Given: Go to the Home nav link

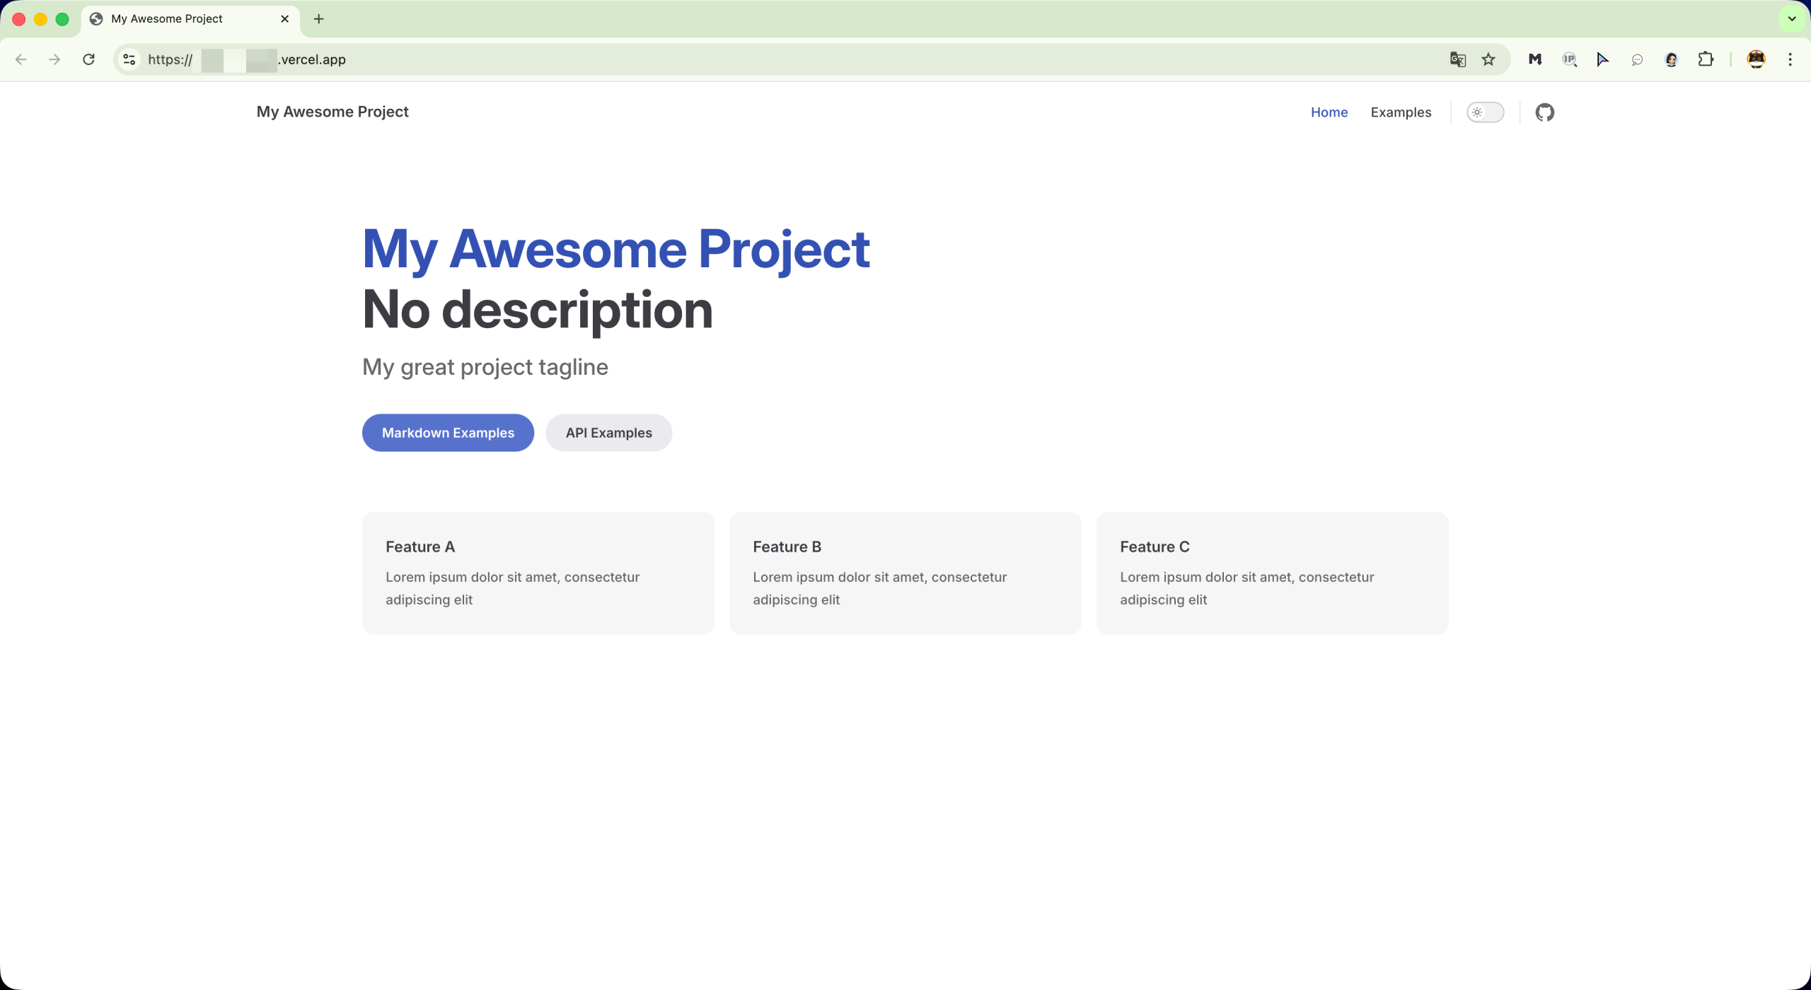Looking at the screenshot, I should point(1329,112).
